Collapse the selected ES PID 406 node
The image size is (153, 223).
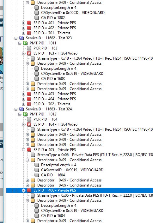click(x=23, y=190)
